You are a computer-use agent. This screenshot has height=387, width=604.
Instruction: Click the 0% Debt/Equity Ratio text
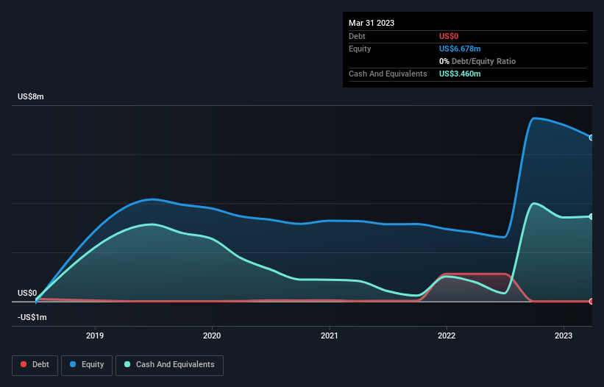[477, 61]
